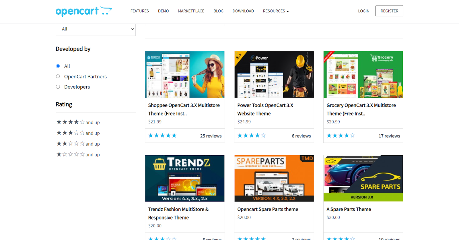This screenshot has width=459, height=240.
Task: Click the $21.99 price
Action: tap(155, 122)
